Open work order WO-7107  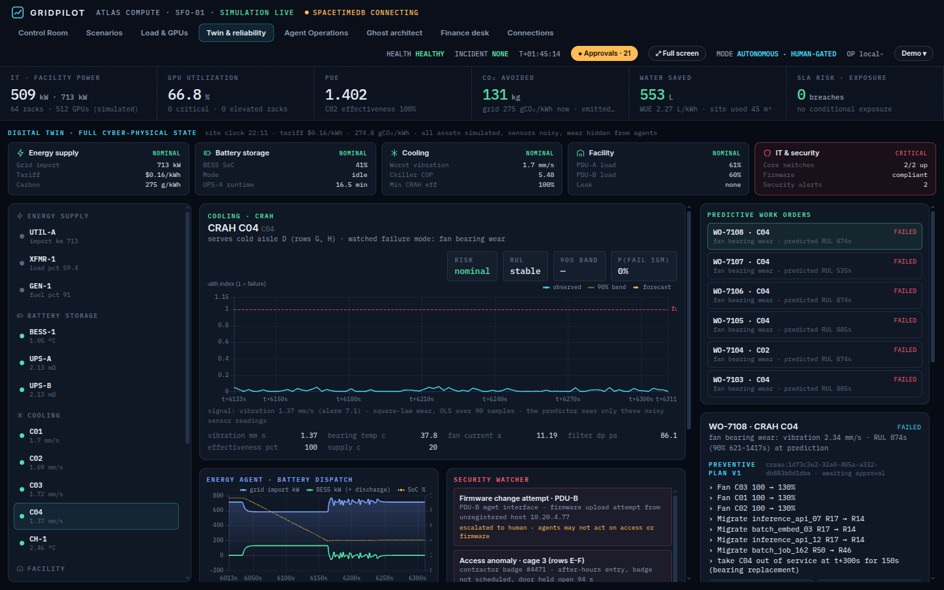coord(815,265)
